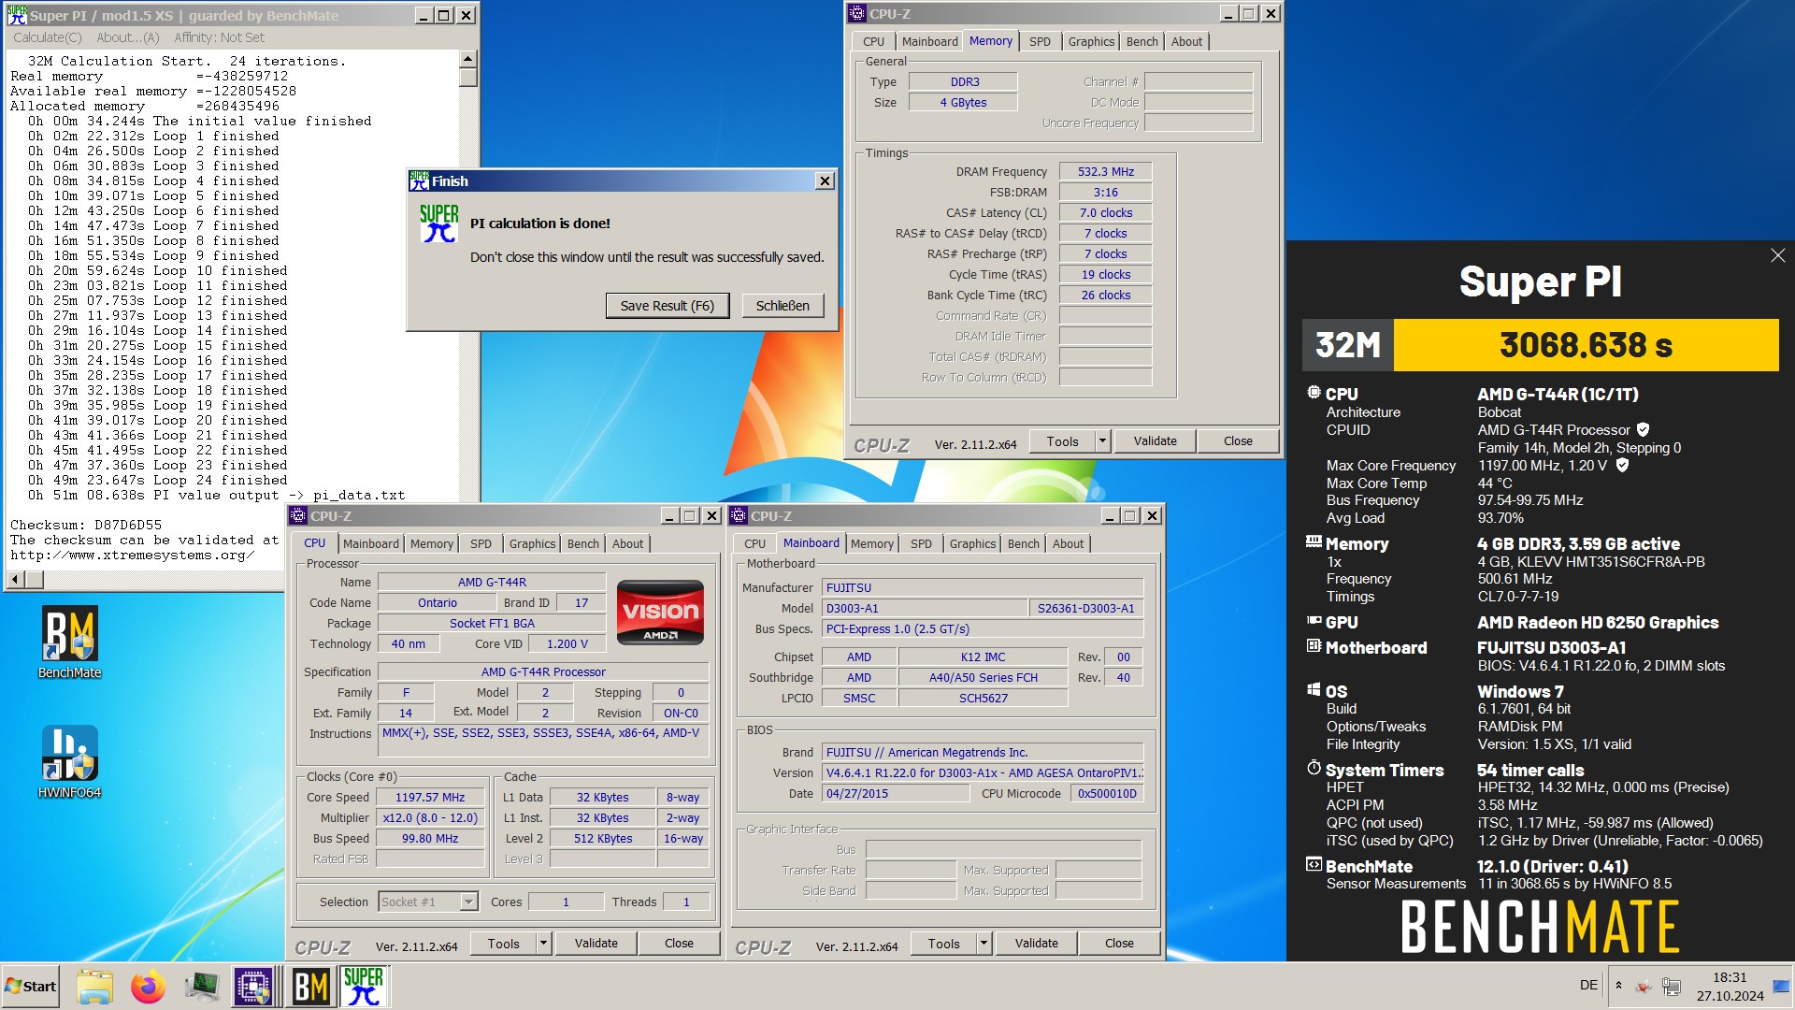Image resolution: width=1795 pixels, height=1010 pixels.
Task: Open Memory tab in CPU-Z CPU window
Action: (x=431, y=544)
